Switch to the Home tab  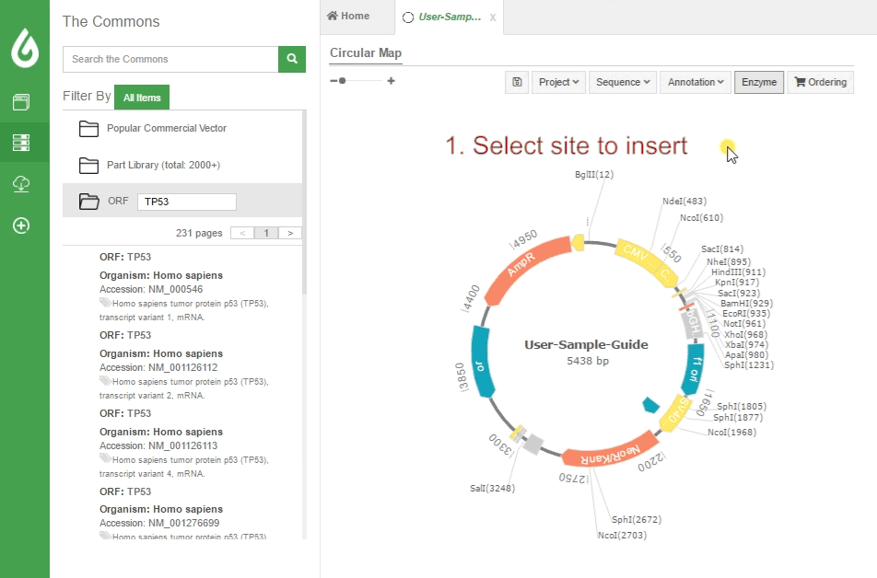351,16
